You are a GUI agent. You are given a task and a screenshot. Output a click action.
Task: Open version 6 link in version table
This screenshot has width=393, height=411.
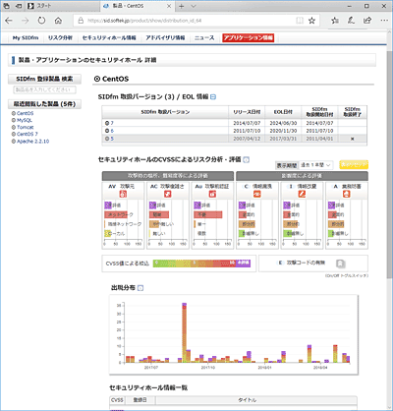point(112,131)
